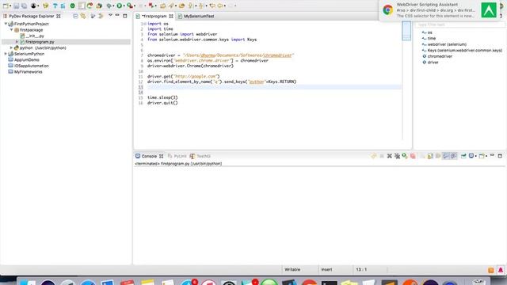This screenshot has height=285, width=507.
Task: Click the 'driver.quit()' code line
Action: [x=162, y=103]
